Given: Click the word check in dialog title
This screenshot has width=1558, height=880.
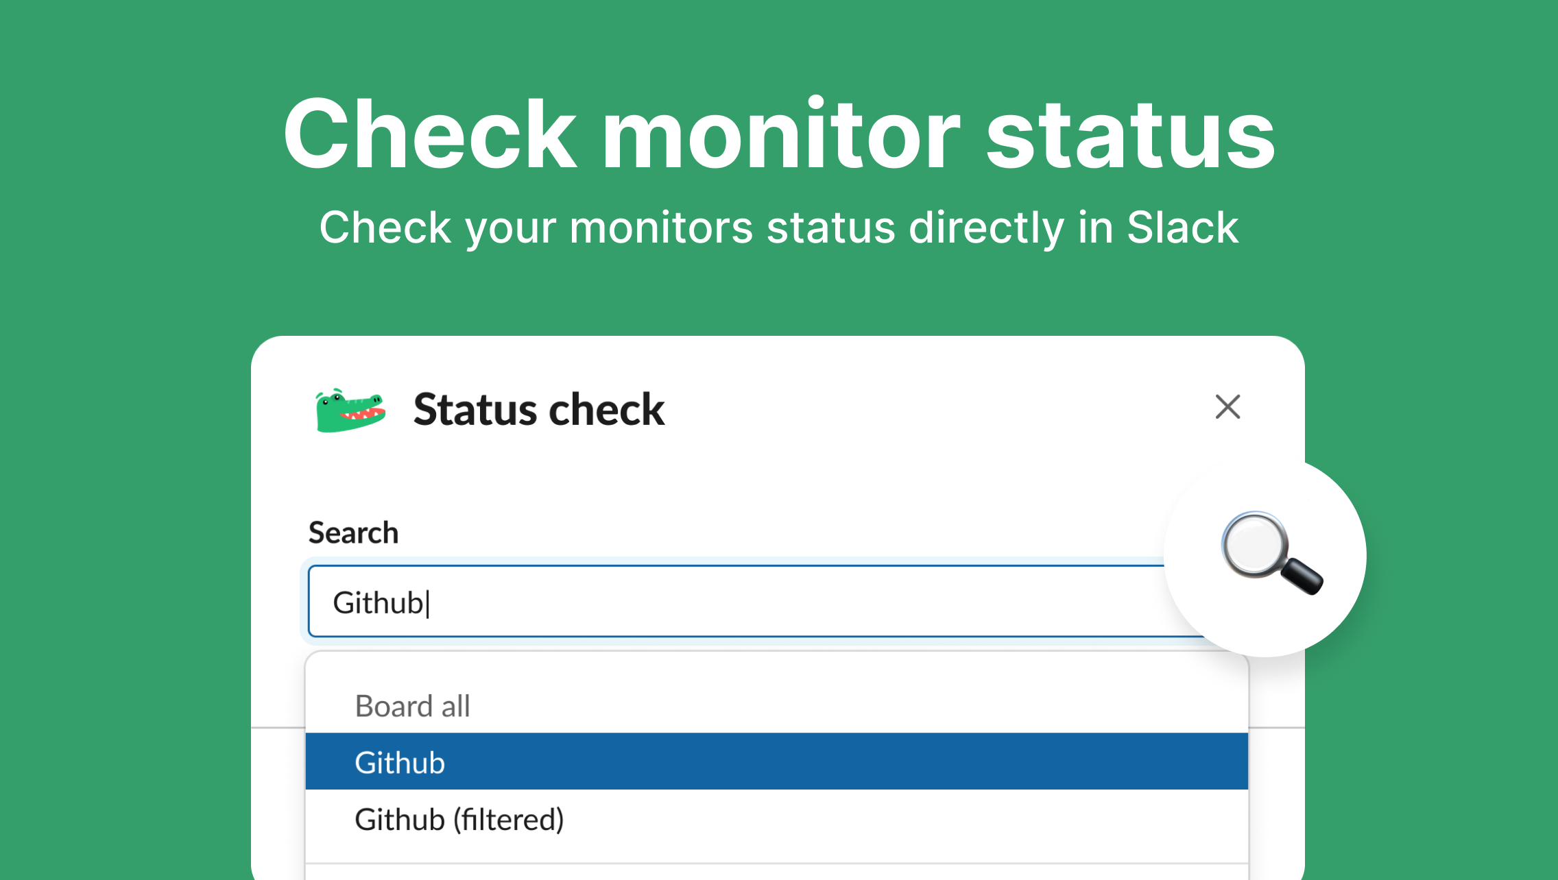Looking at the screenshot, I should coord(606,410).
